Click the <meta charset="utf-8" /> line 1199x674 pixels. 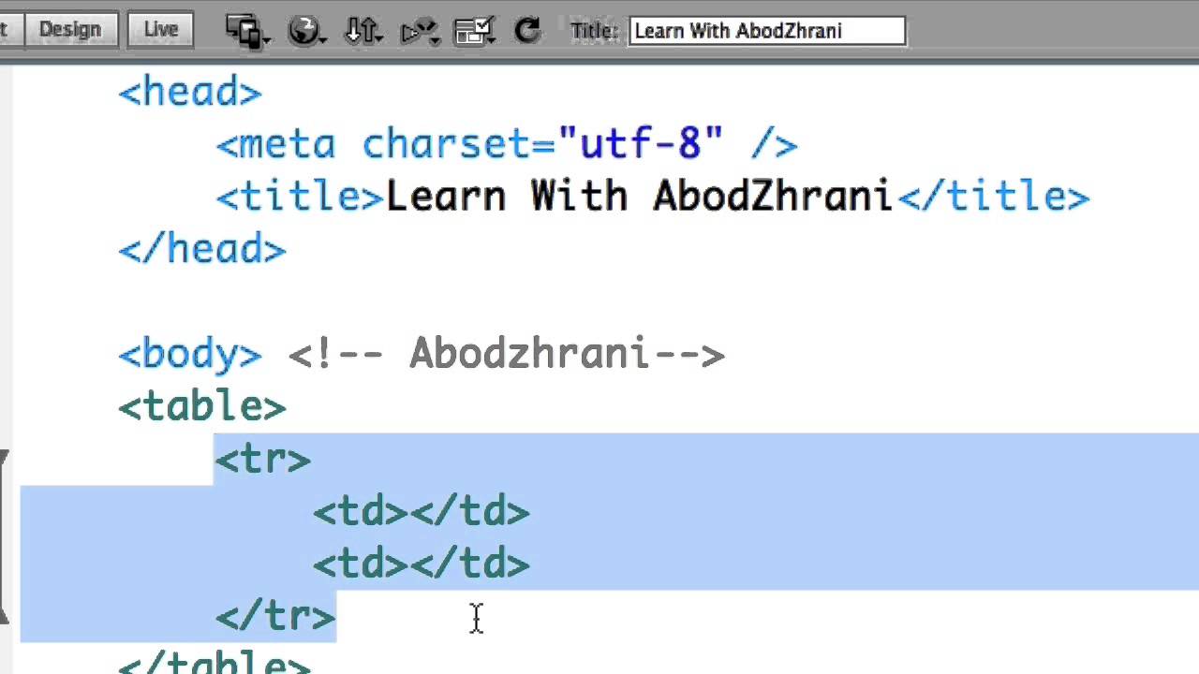(507, 144)
